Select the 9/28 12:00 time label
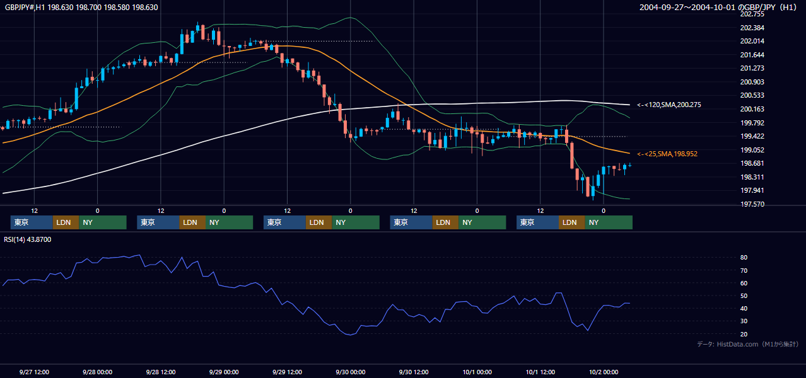The width and height of the screenshot is (806, 378). click(161, 372)
